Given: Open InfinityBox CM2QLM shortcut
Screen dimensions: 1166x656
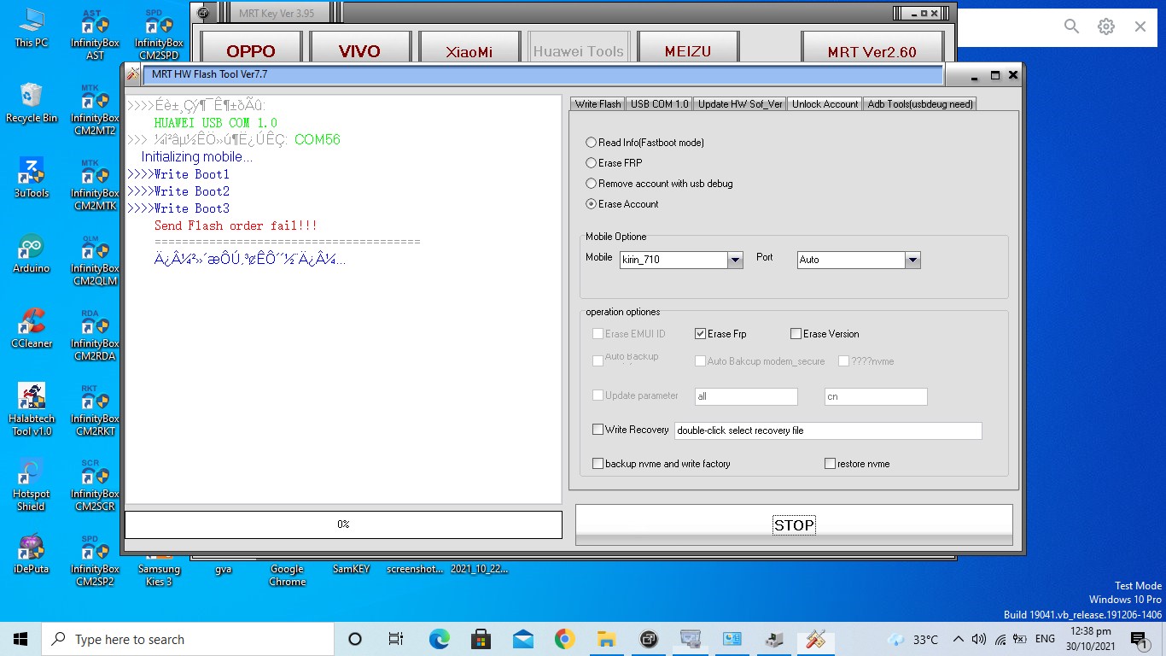Looking at the screenshot, I should click(95, 260).
